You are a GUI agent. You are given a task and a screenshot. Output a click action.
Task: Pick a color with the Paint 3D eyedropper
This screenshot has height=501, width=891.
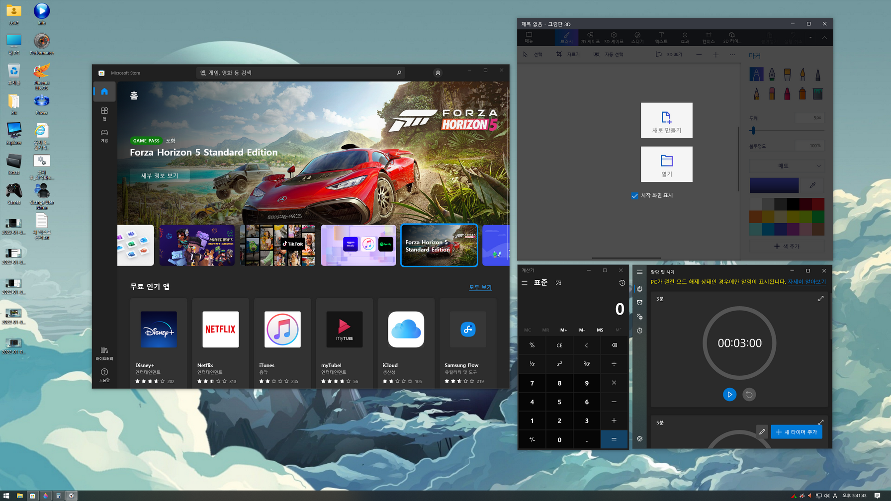pos(812,185)
